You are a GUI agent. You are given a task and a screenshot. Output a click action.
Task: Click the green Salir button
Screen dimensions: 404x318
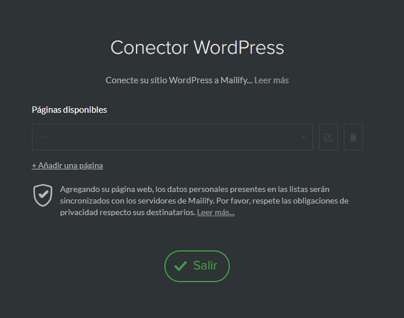[x=197, y=266]
